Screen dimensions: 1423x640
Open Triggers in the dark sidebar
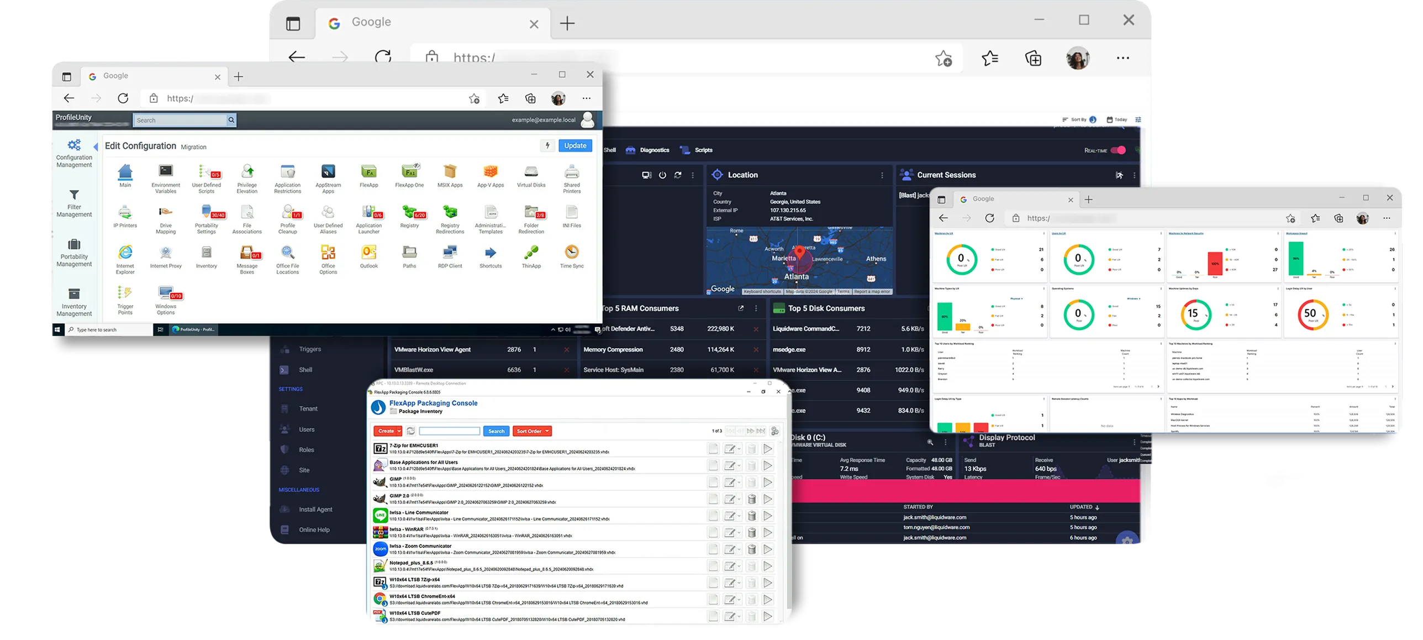301,349
